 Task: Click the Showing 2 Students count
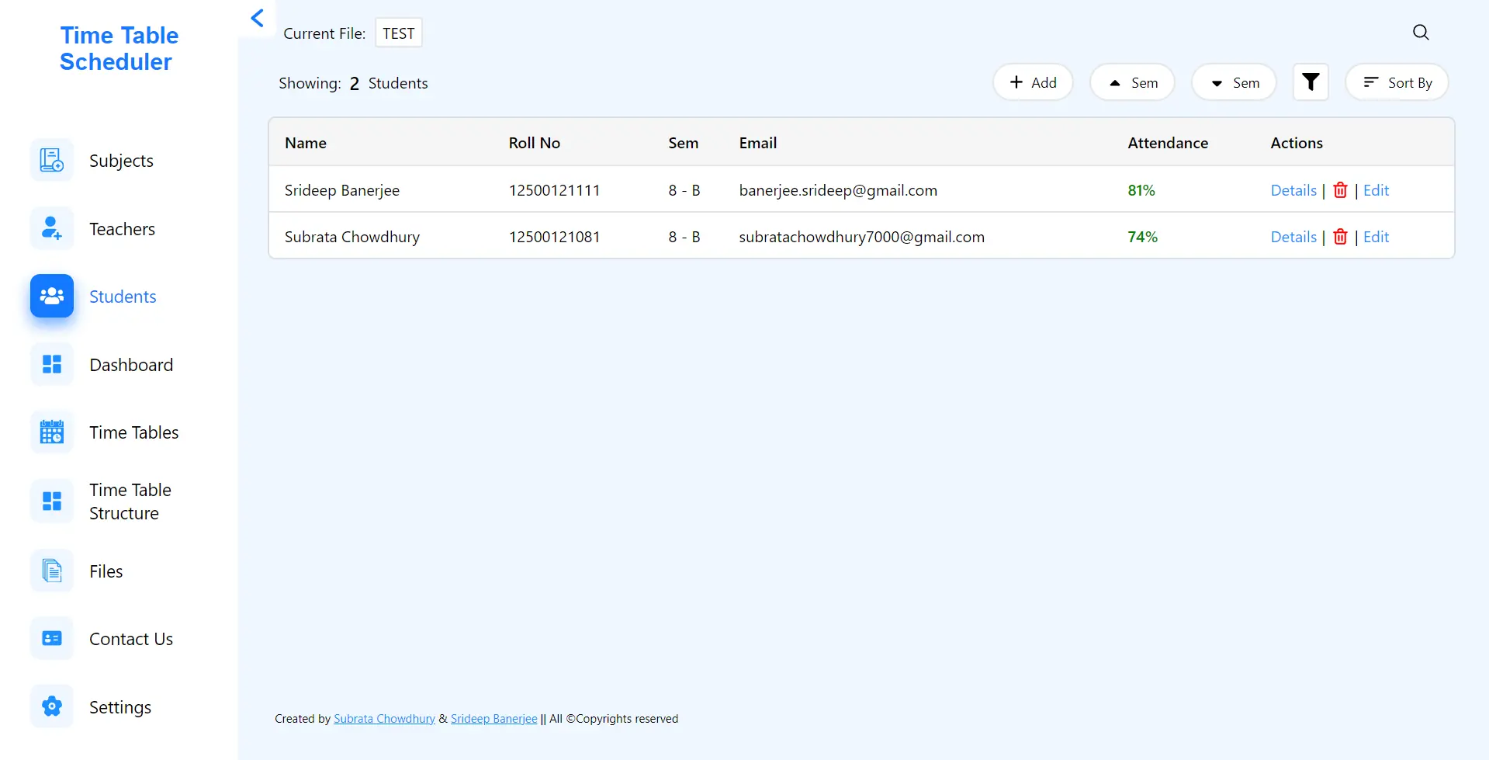[x=353, y=83]
